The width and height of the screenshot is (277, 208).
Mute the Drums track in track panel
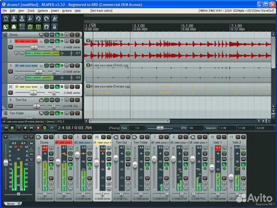(72, 35)
